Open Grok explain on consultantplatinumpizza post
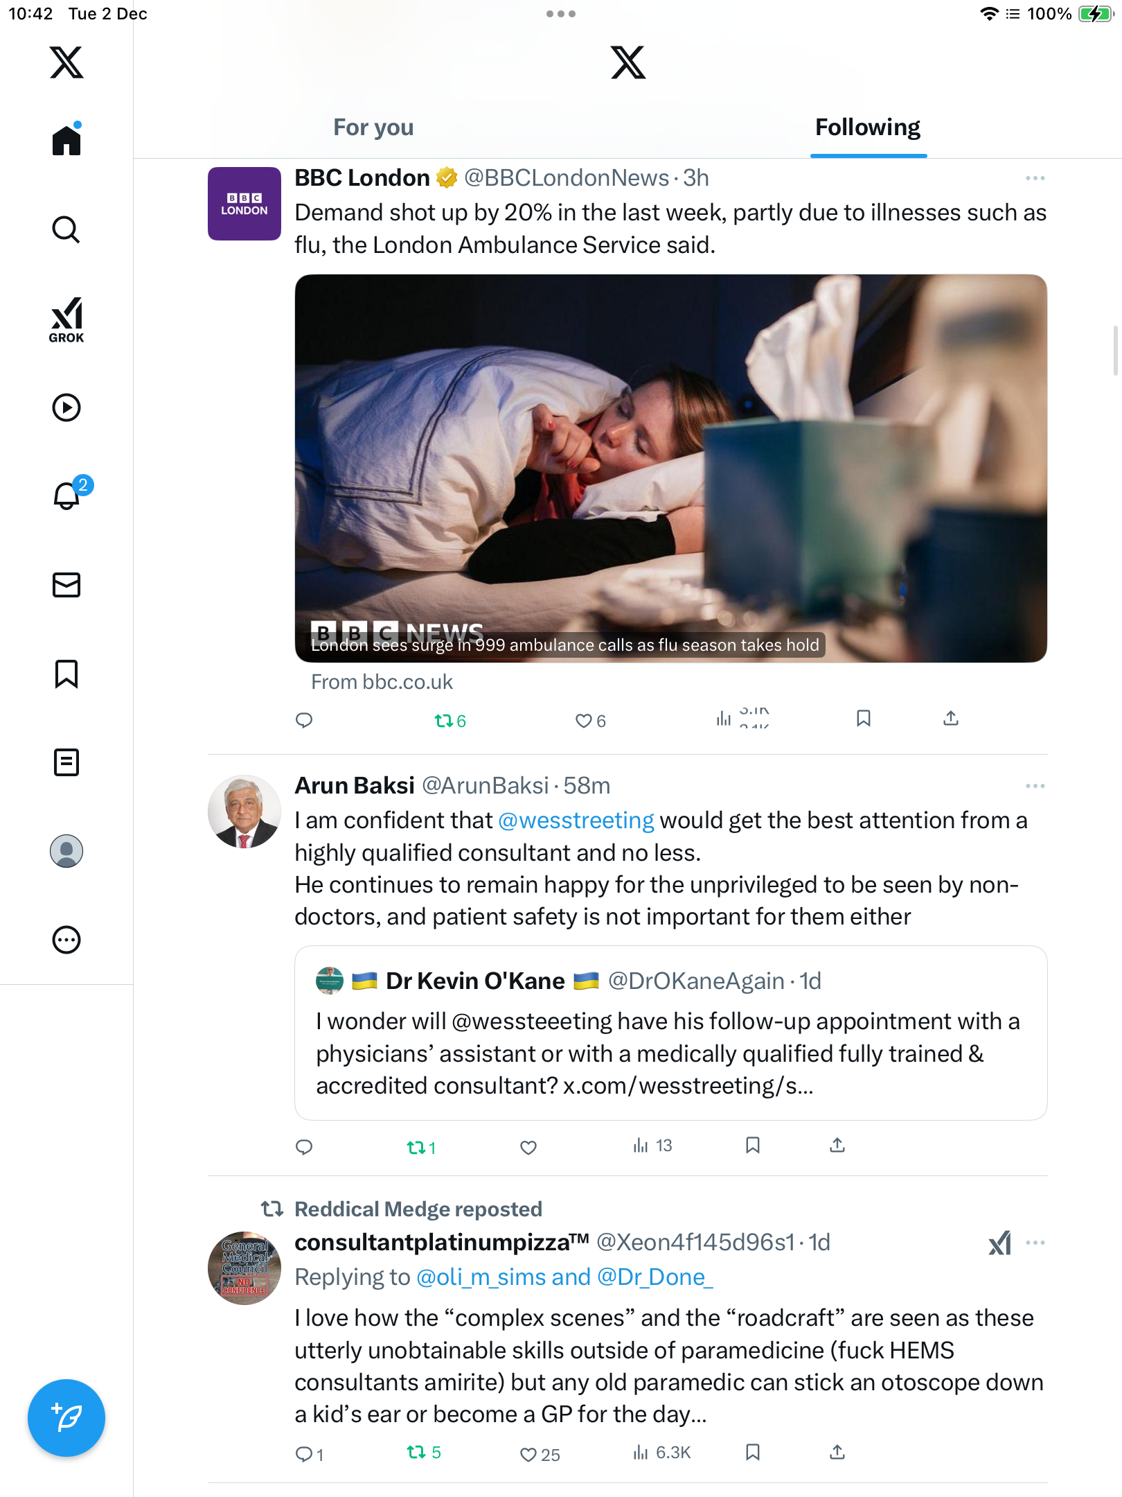This screenshot has width=1122, height=1497. [x=999, y=1243]
